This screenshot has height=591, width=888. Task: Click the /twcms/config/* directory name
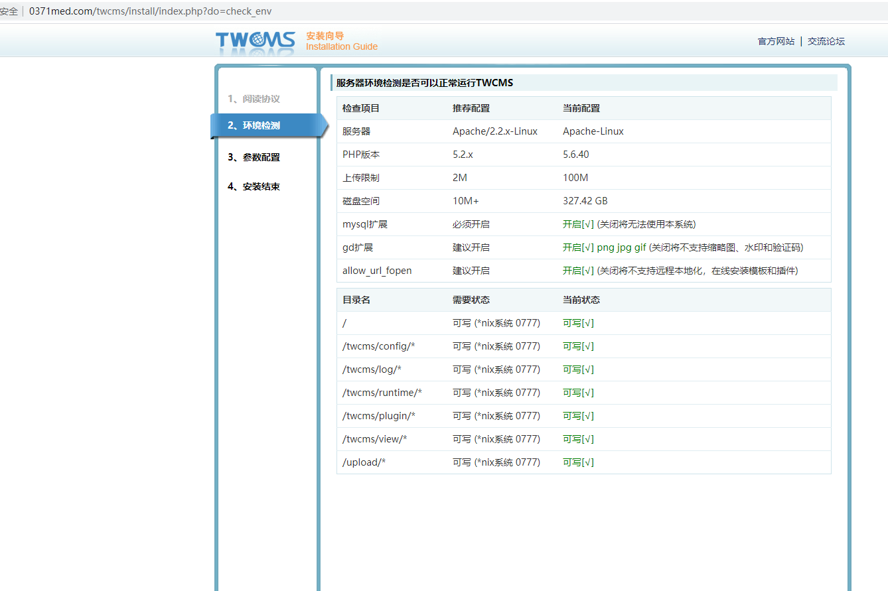pyautogui.click(x=379, y=346)
